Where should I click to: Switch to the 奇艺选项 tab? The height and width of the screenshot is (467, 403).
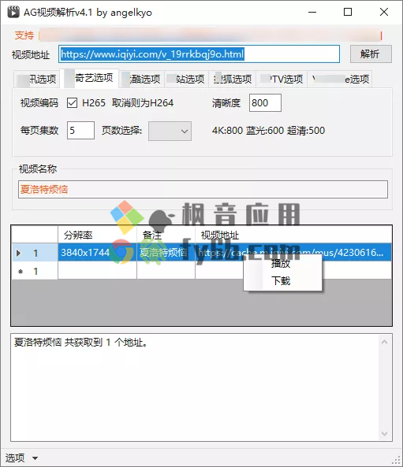89,78
